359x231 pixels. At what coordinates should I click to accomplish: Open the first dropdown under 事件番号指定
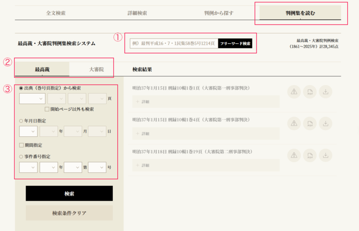click(x=28, y=167)
